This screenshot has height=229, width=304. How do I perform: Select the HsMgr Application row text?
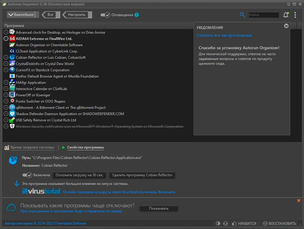tap(31, 83)
